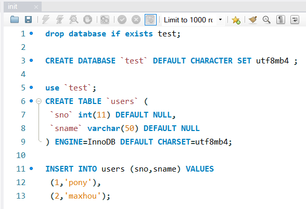Run EXPLAIN on the current statement
Screen dimensions: 306x209
(74, 20)
